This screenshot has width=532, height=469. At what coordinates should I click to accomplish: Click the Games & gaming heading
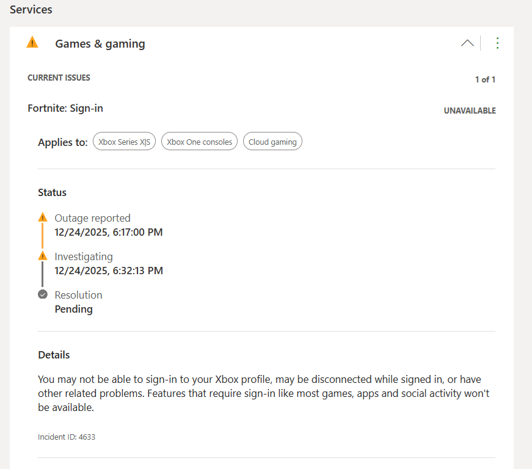pos(100,44)
